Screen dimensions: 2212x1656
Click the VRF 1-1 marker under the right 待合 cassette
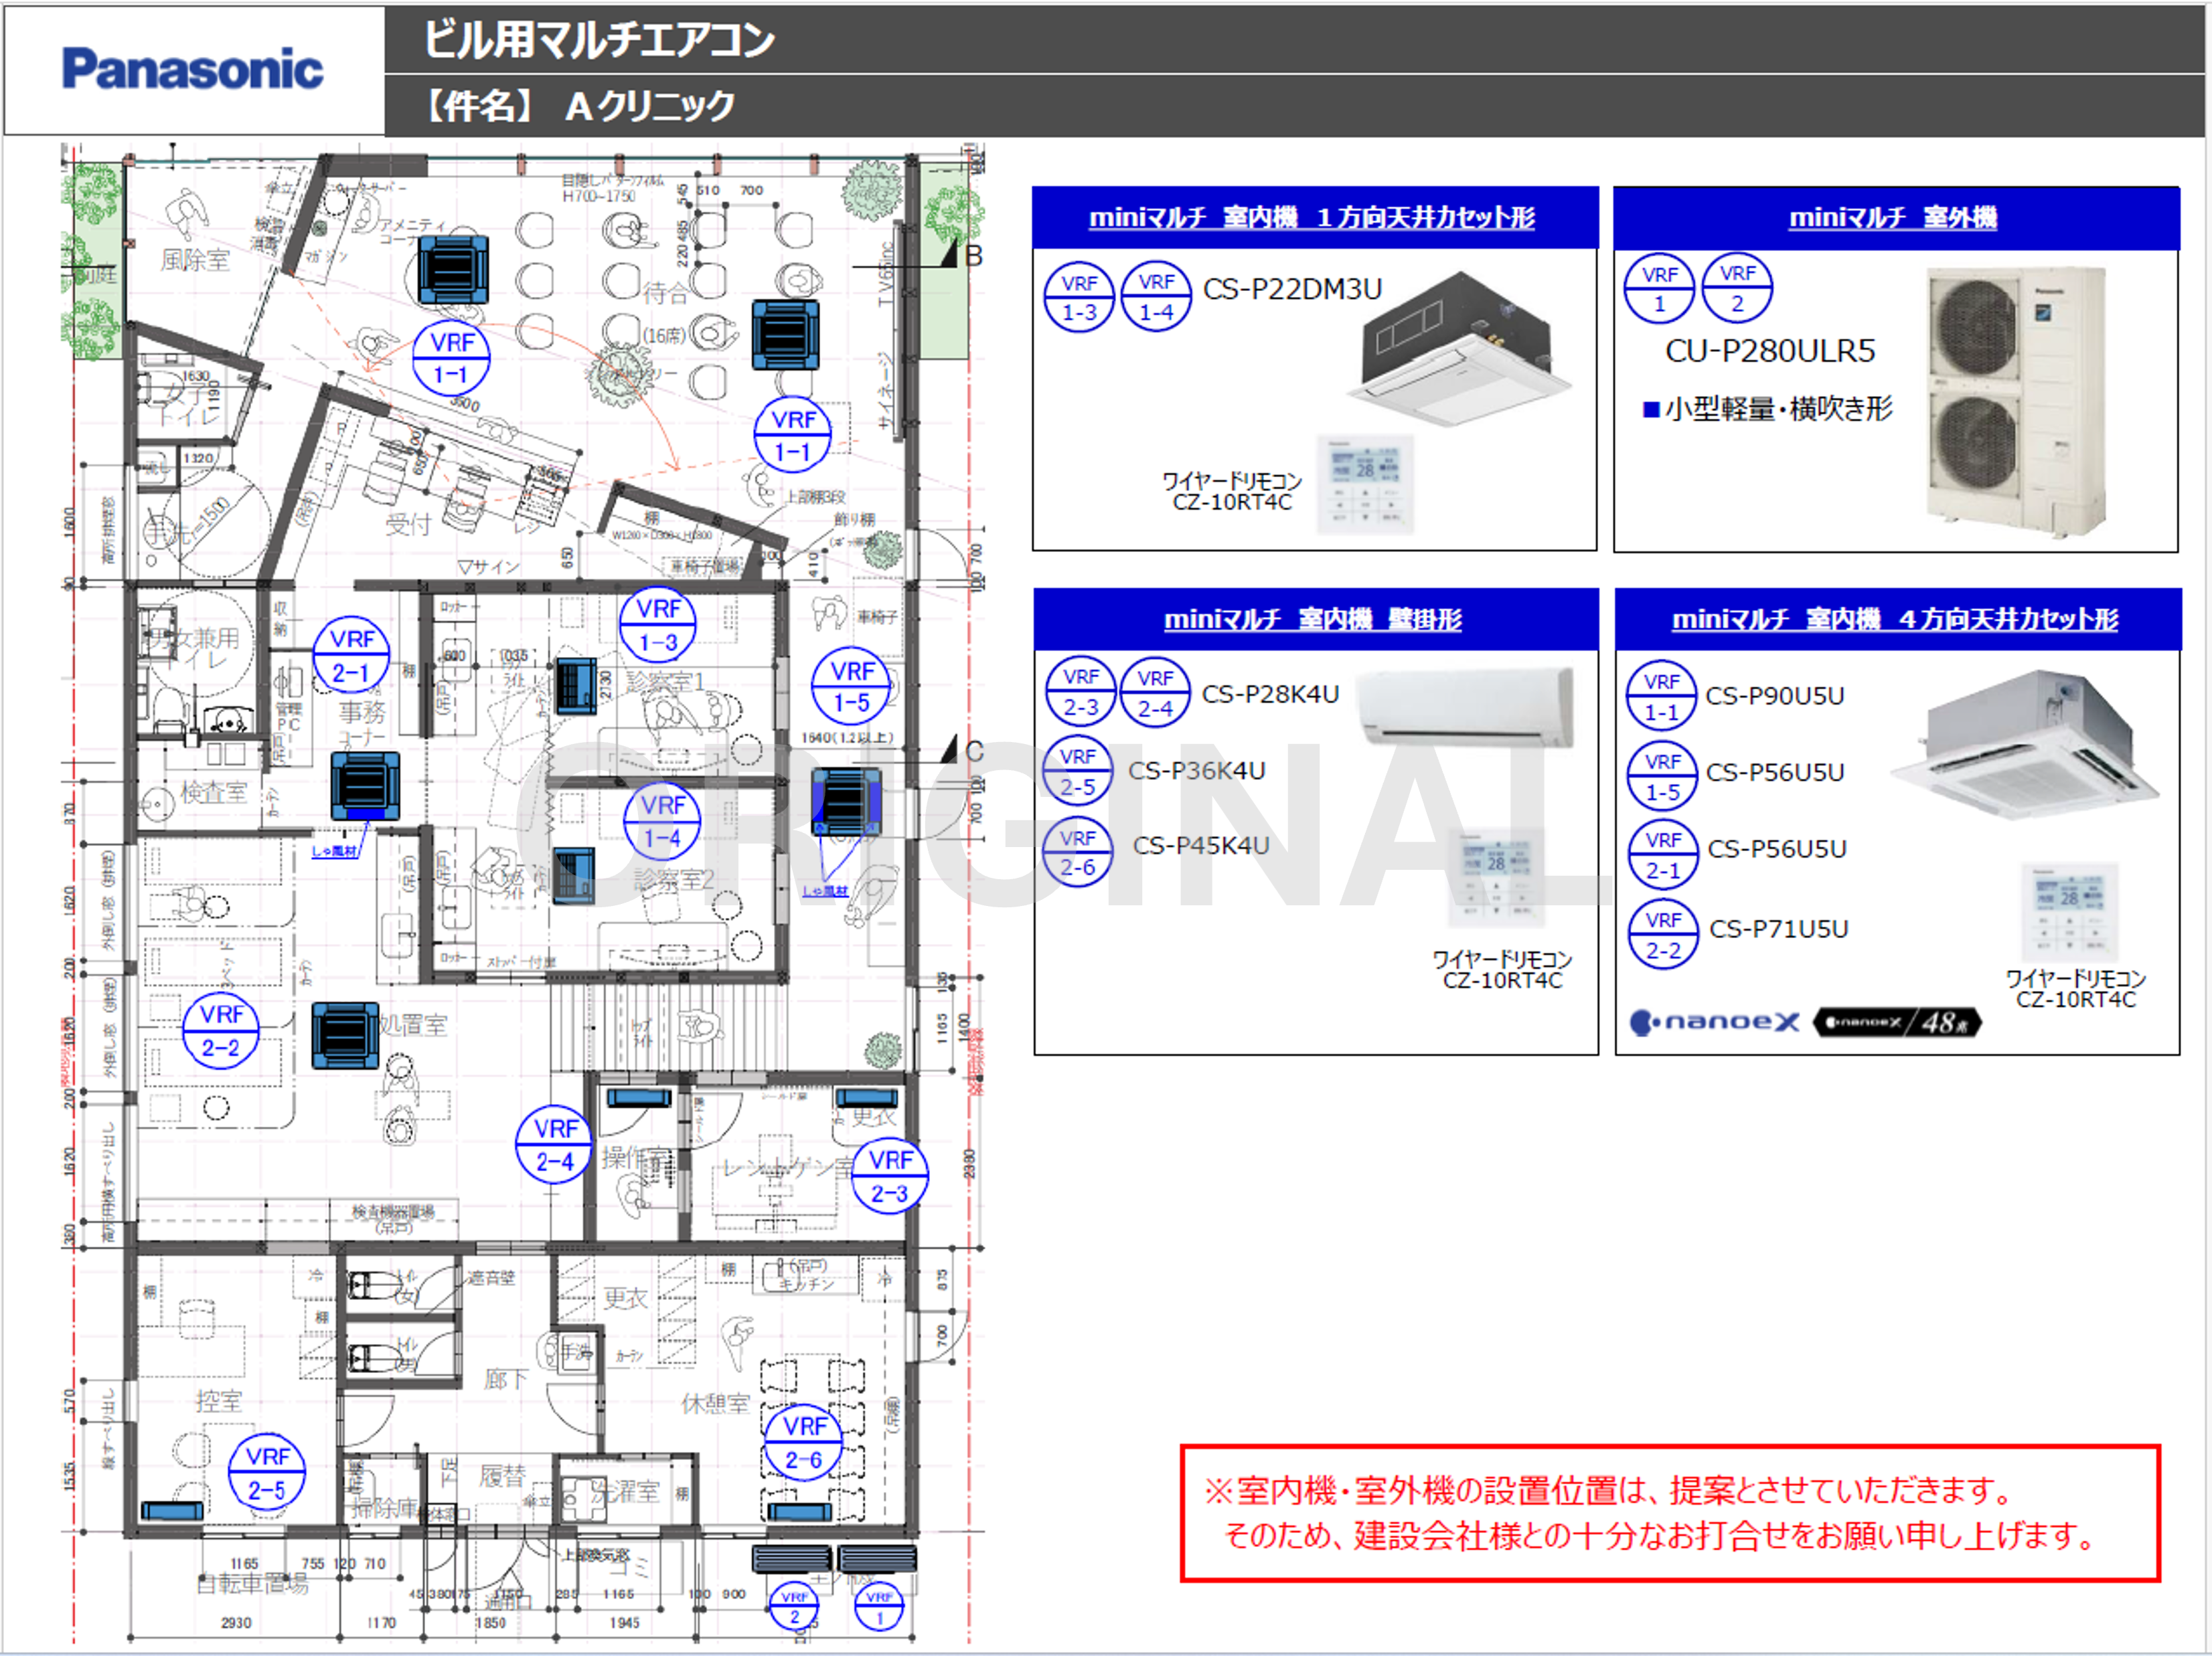(x=792, y=435)
